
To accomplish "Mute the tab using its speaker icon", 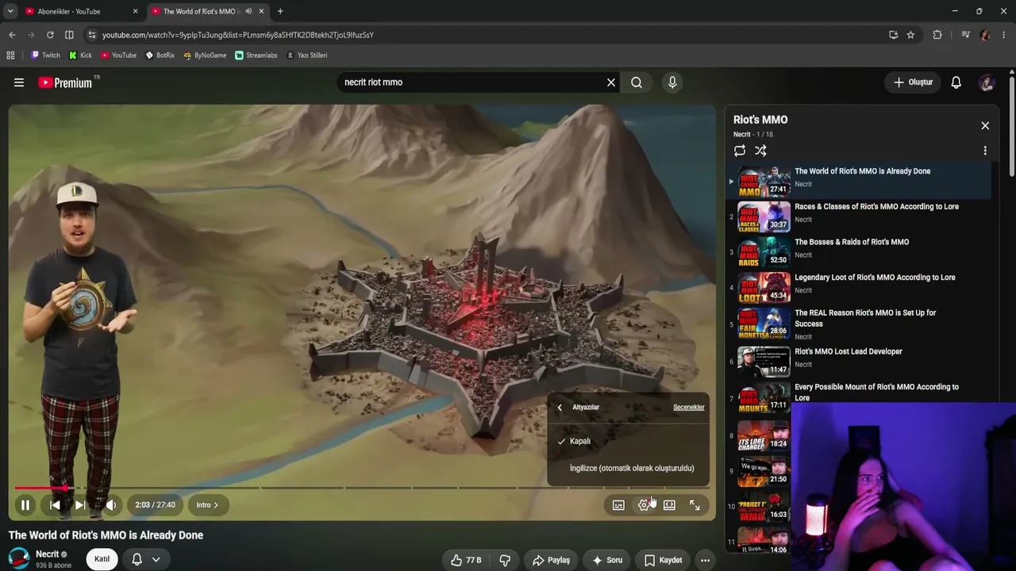I will coord(248,11).
